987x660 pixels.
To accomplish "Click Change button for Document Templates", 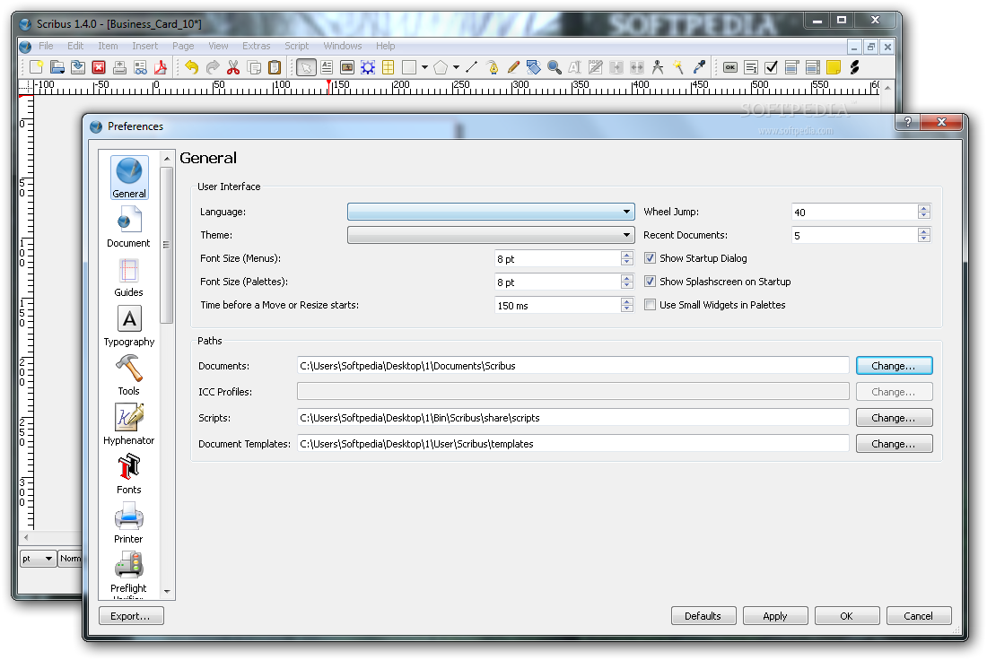I will 894,444.
